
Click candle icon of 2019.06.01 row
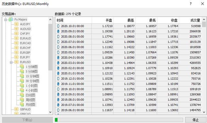point(58,110)
